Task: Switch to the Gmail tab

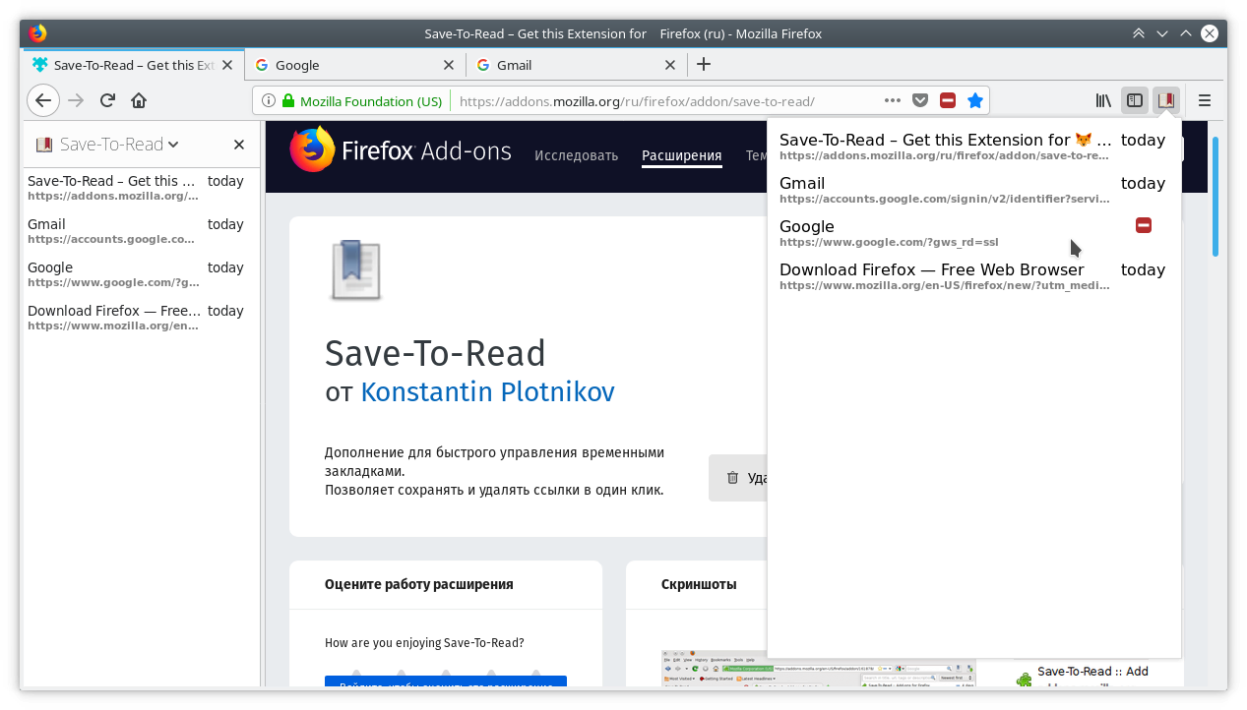Action: (x=578, y=65)
